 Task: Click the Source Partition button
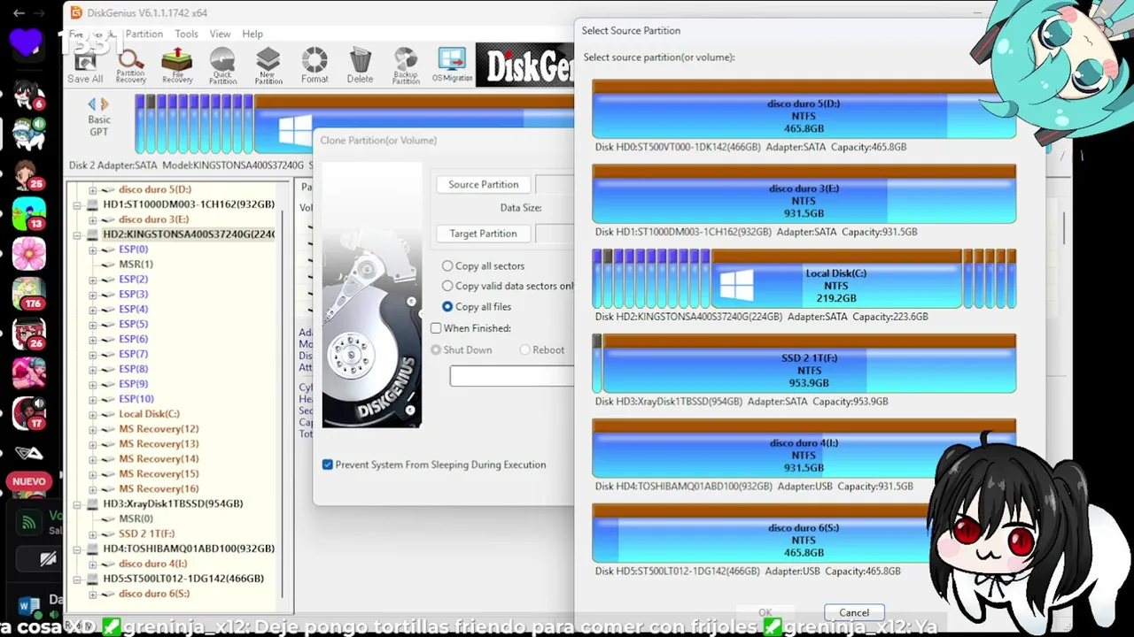pos(484,184)
